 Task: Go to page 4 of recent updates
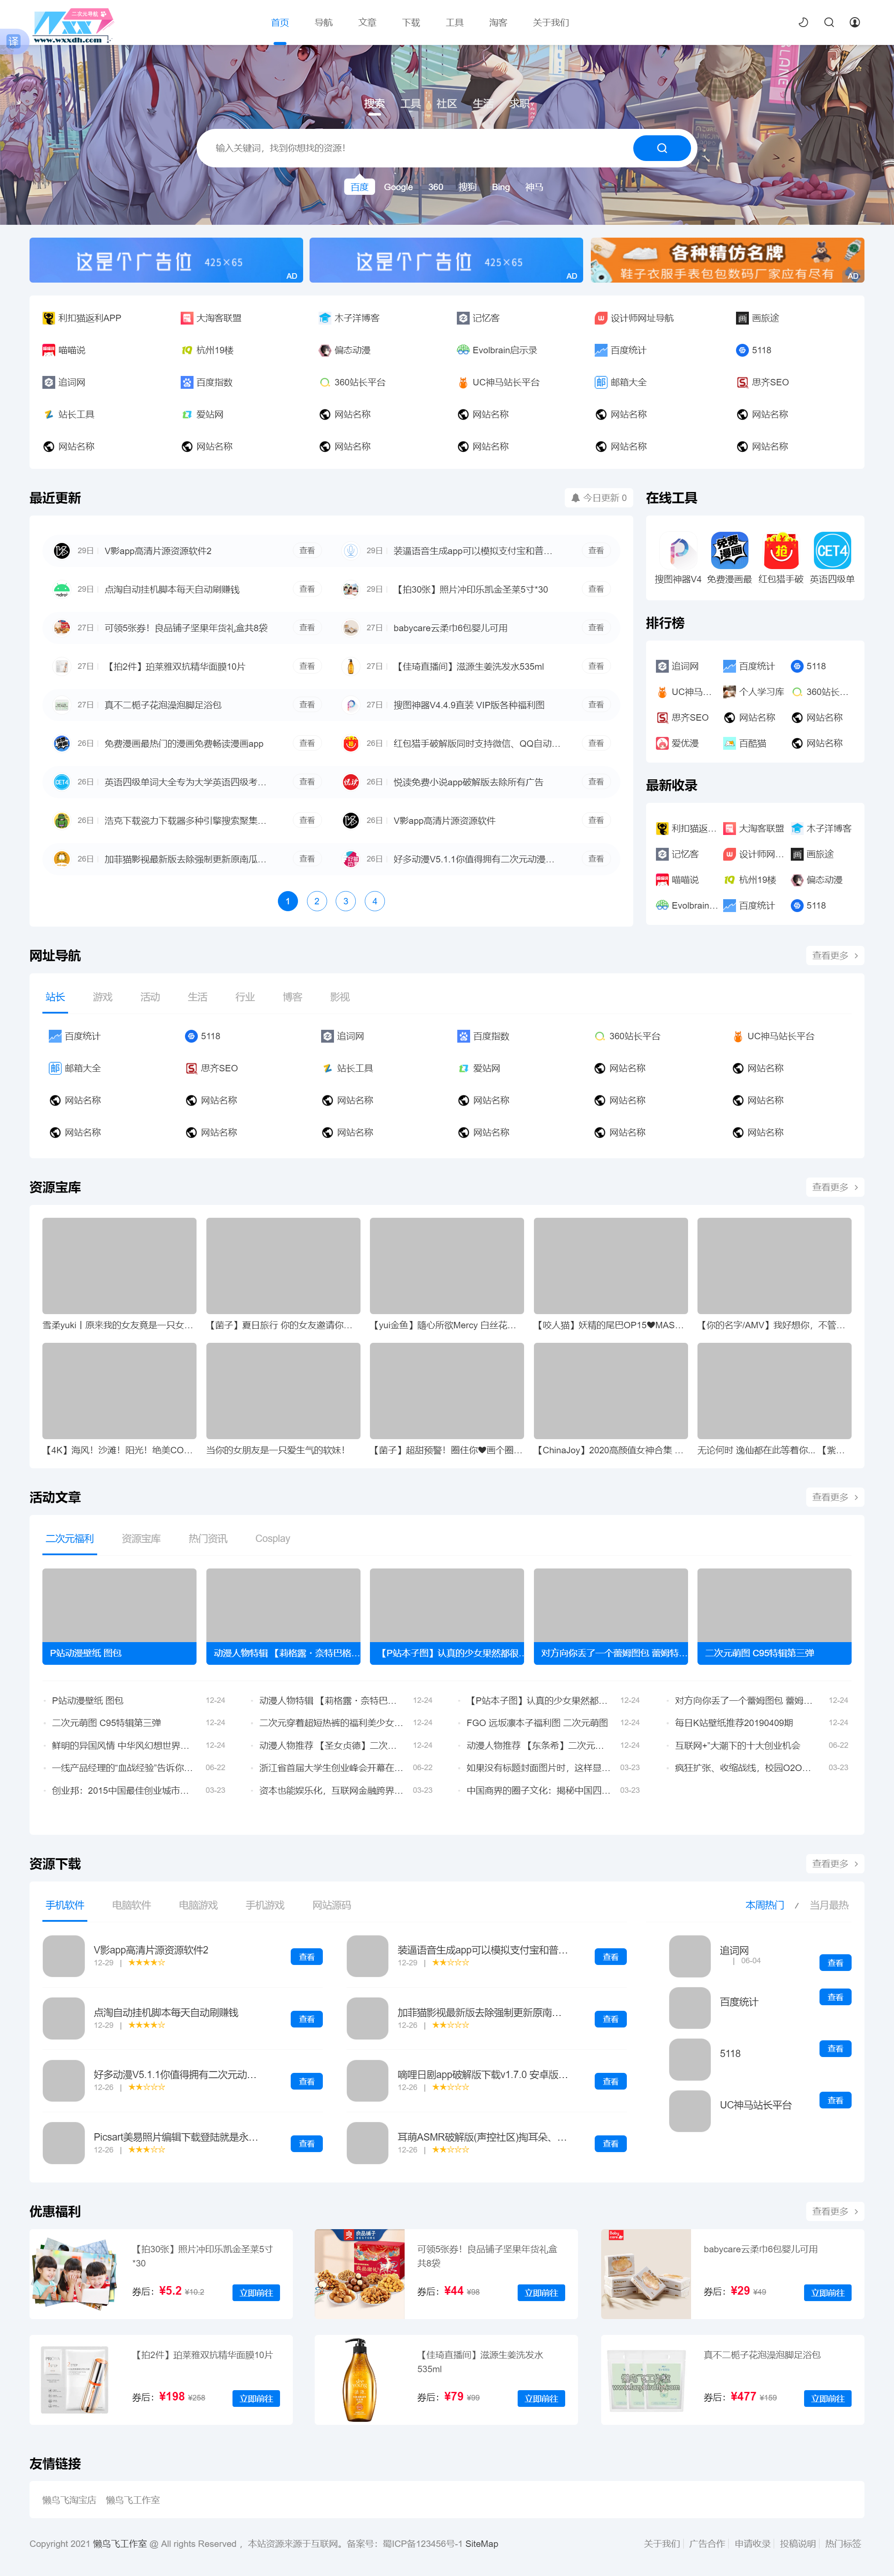point(375,901)
